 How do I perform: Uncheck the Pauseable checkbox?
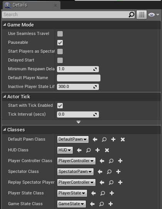click(x=60, y=43)
